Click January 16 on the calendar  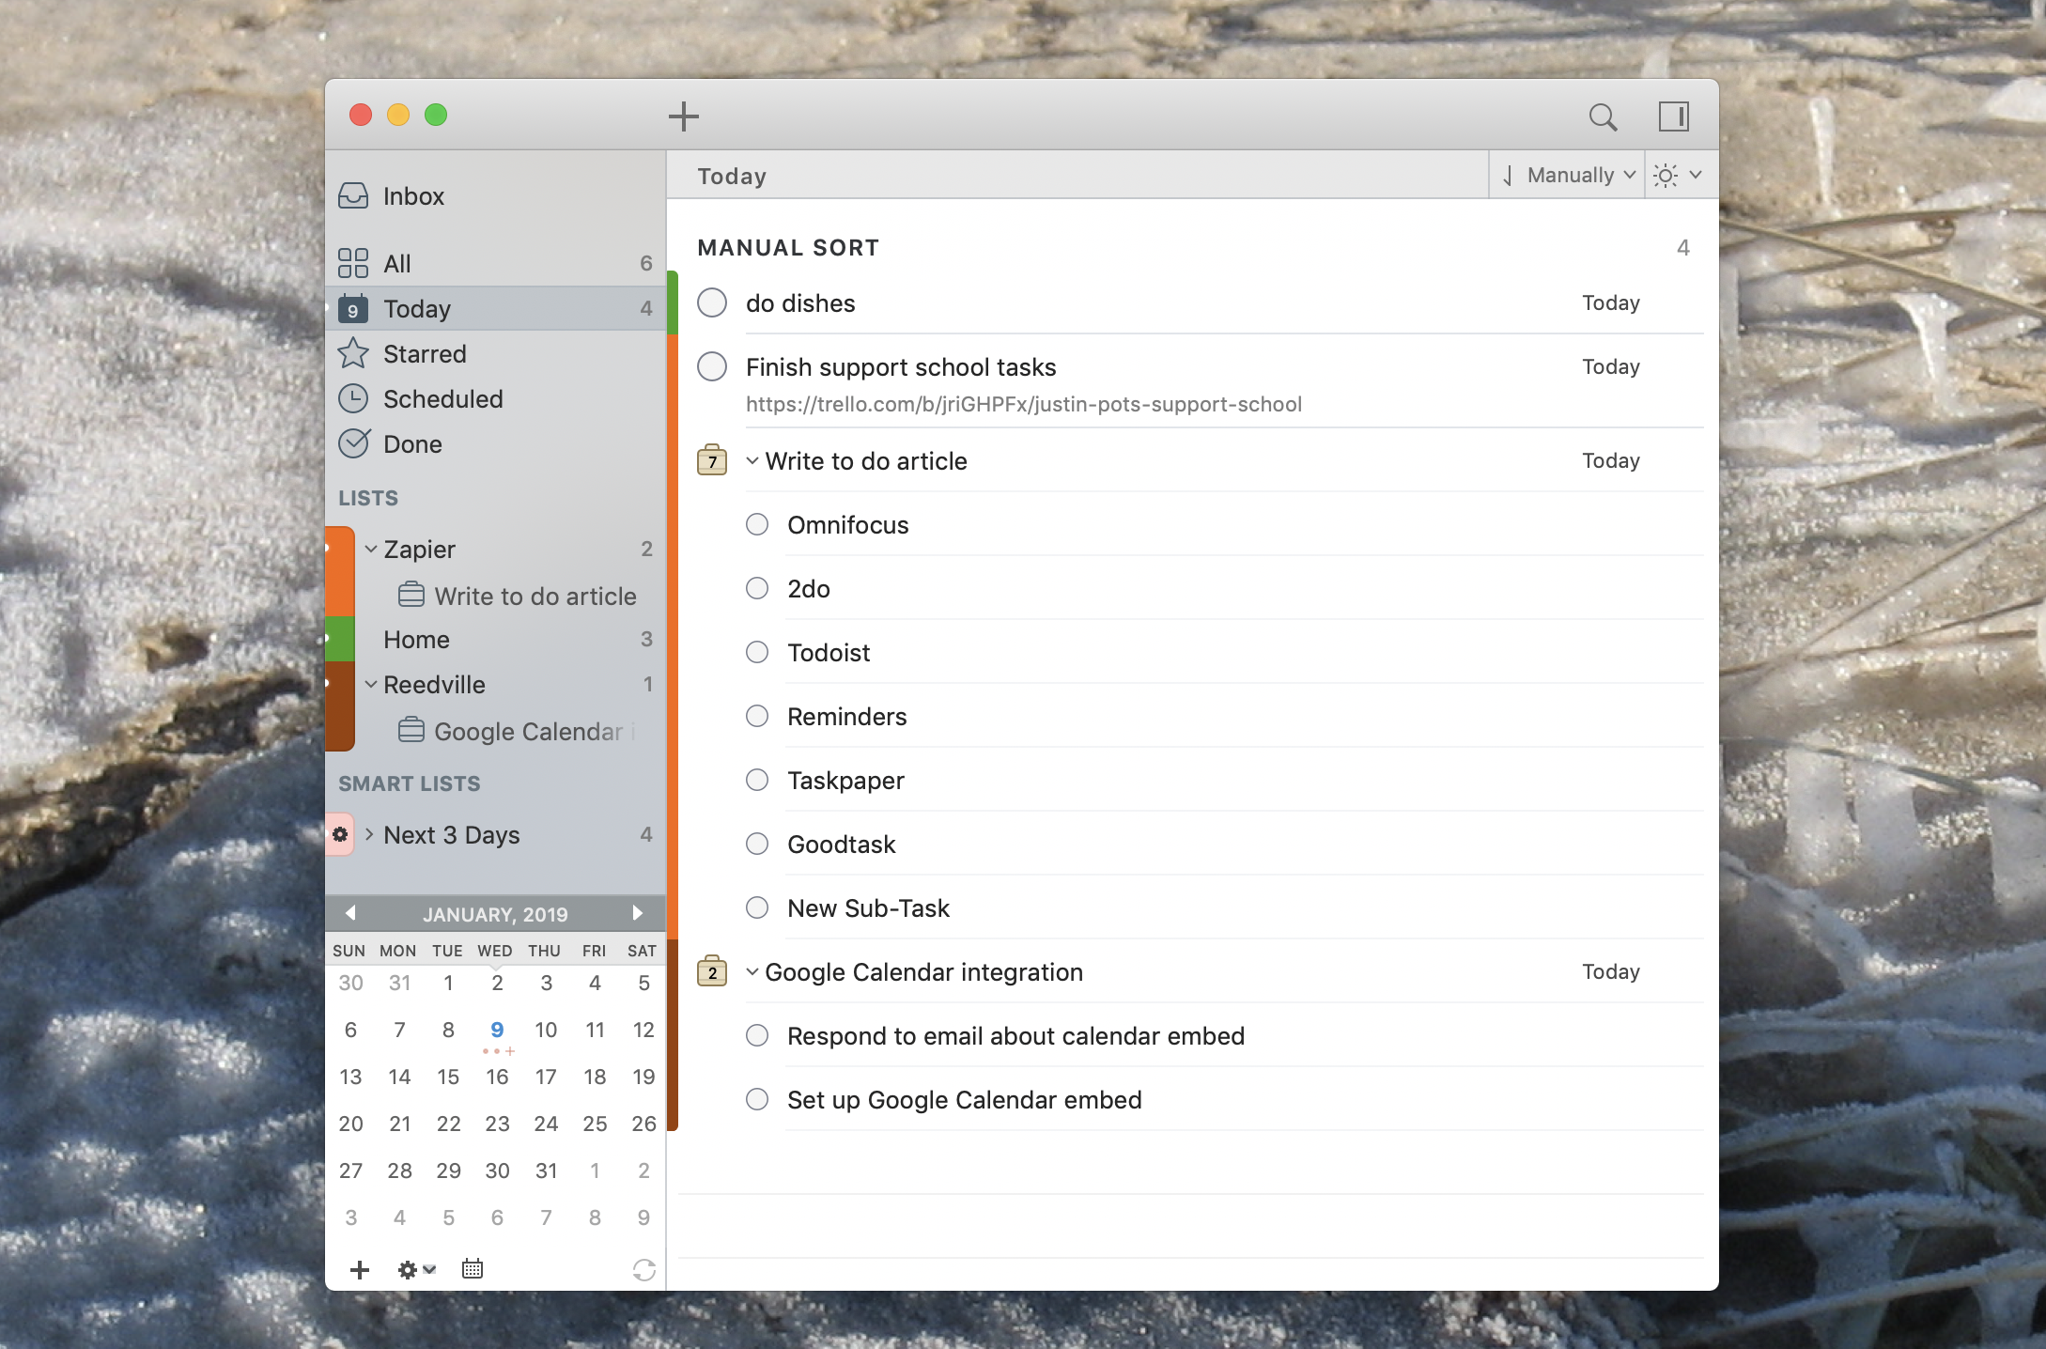pyautogui.click(x=495, y=1077)
